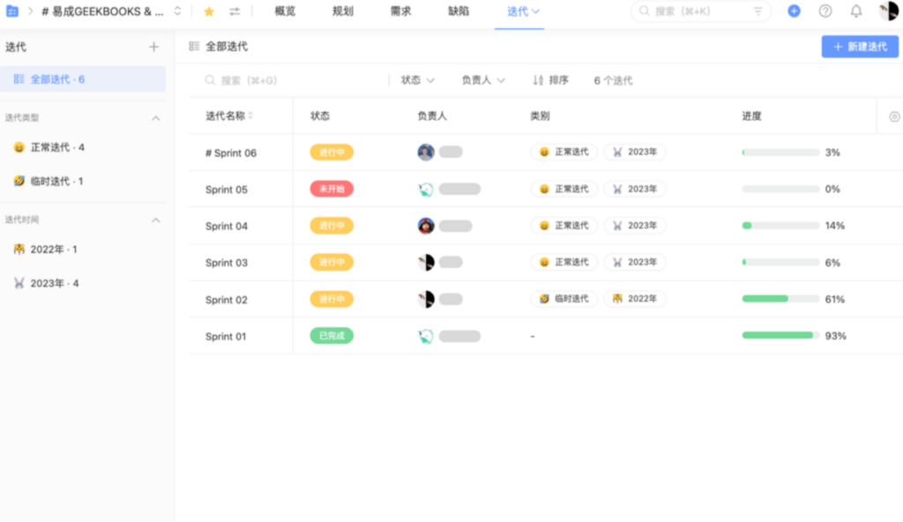Open the 状态 filter dropdown
Viewport: 903px width, 522px height.
tap(415, 80)
